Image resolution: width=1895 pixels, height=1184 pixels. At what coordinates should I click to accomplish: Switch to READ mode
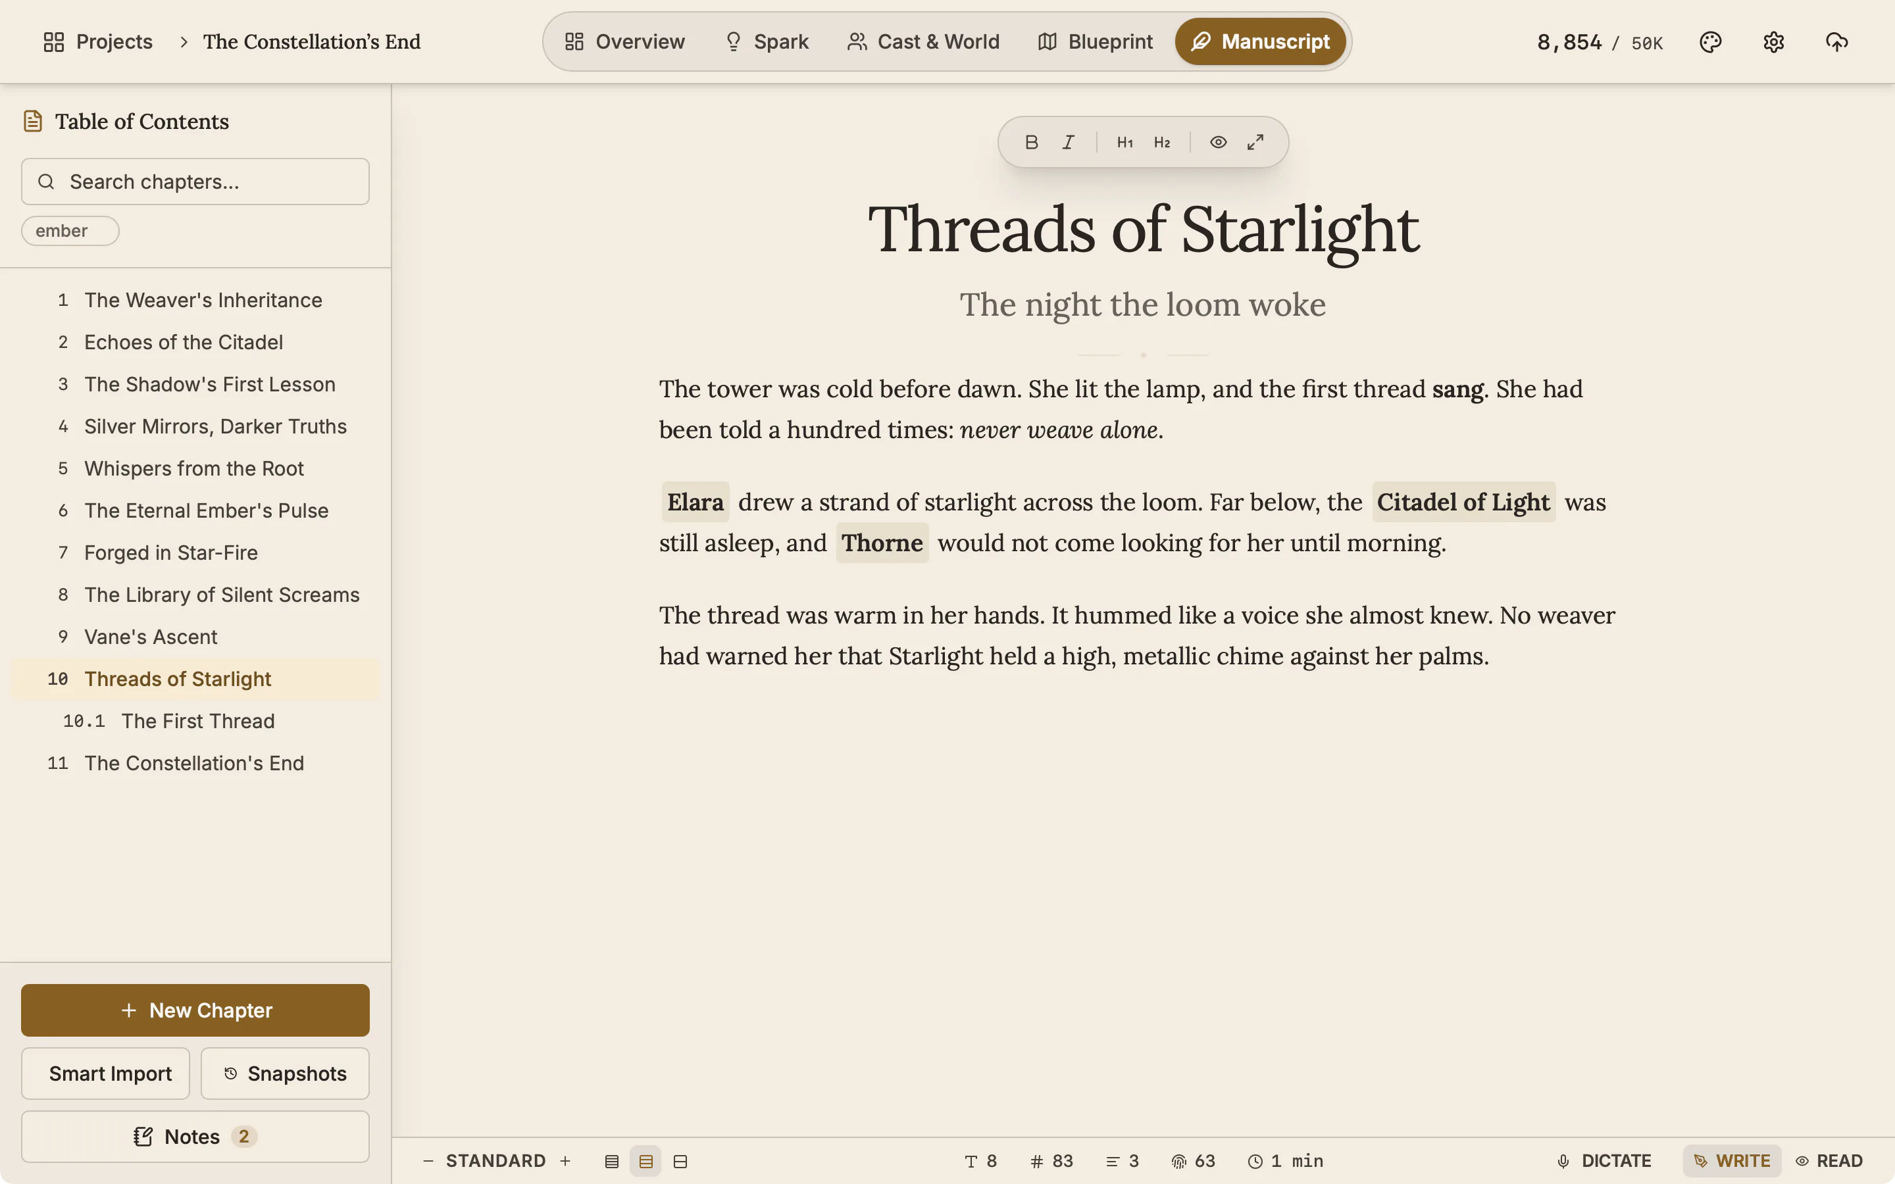pos(1829,1160)
